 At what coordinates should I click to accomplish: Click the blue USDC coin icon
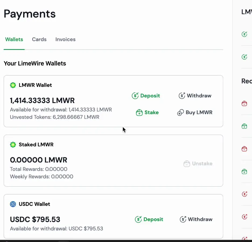tap(13, 204)
